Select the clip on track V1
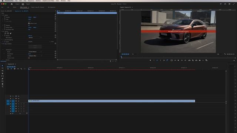Image resolution: width=237 pixels, height=133 pixels. tap(112, 101)
